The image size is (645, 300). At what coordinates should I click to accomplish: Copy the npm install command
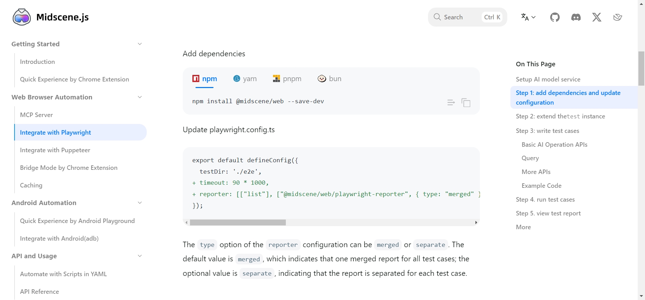tap(466, 103)
